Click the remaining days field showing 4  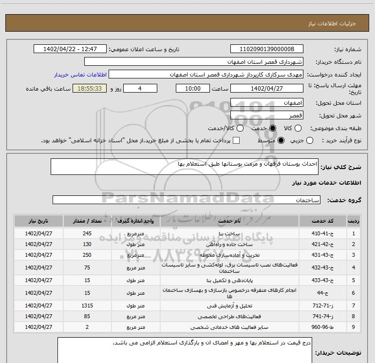coord(140,88)
